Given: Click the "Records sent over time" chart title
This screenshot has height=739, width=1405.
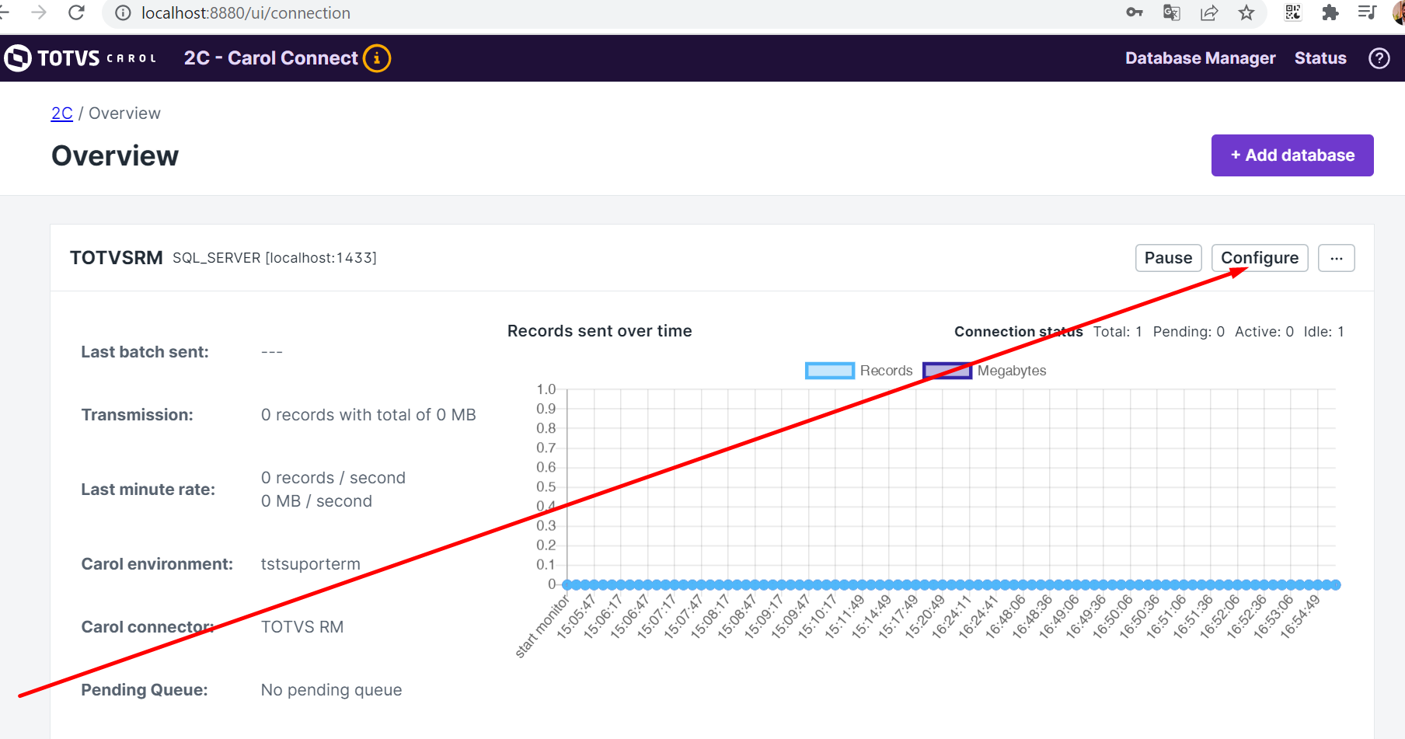Looking at the screenshot, I should point(600,331).
